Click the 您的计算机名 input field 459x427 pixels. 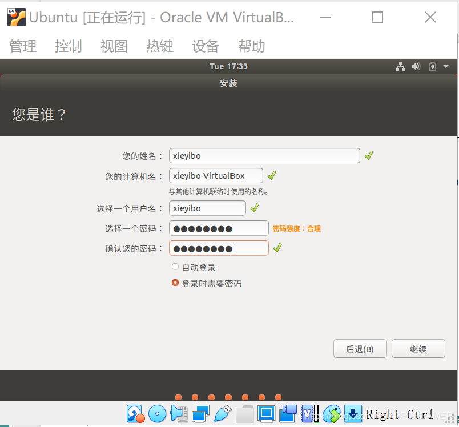pyautogui.click(x=216, y=176)
